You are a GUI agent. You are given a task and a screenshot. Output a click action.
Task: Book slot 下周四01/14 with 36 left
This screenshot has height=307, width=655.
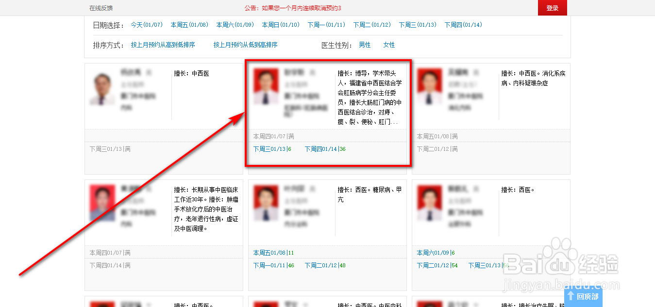coord(325,149)
